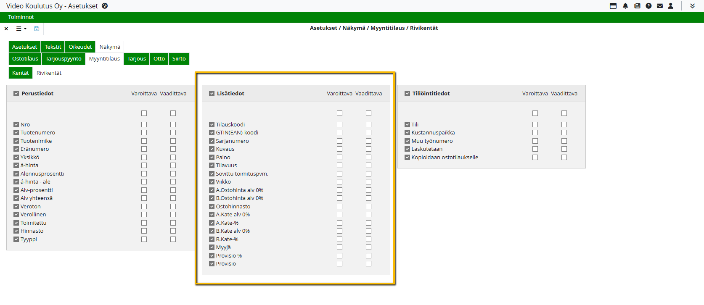Close the settings view with X
Viewport: 704px width, 305px height.
(6, 29)
